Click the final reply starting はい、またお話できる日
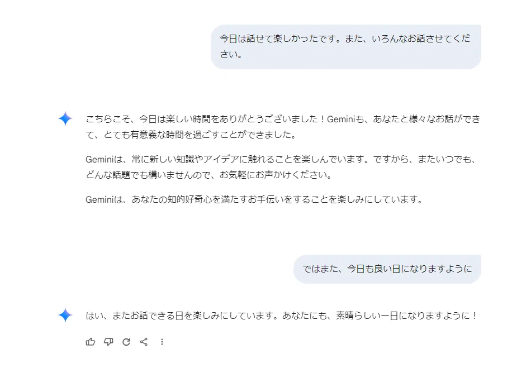Screen dimensions: 512x387 point(282,316)
